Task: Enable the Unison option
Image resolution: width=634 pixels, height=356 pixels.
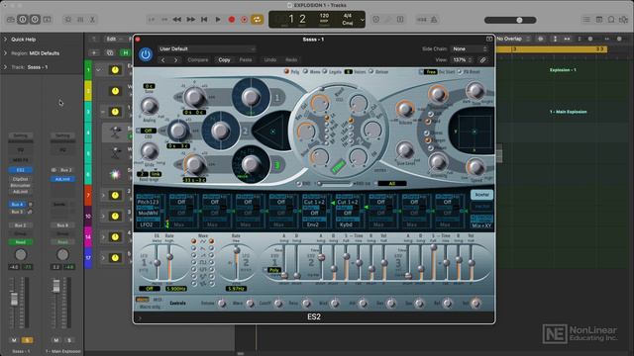Action: (x=370, y=71)
